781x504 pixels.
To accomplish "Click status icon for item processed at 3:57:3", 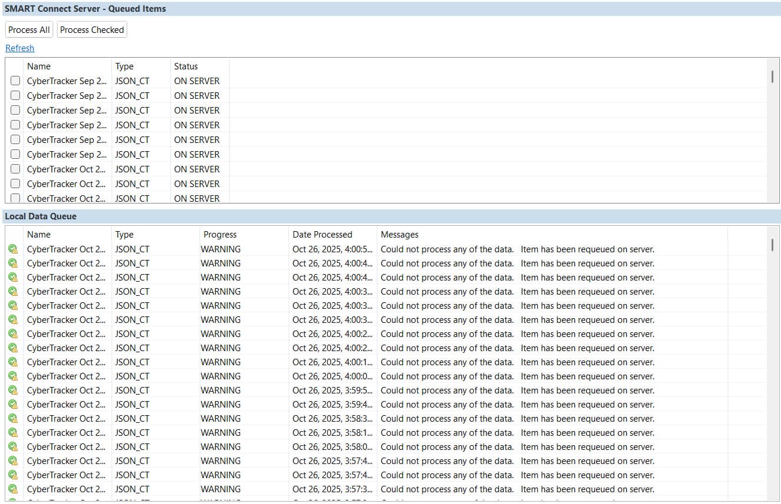I will (x=13, y=489).
